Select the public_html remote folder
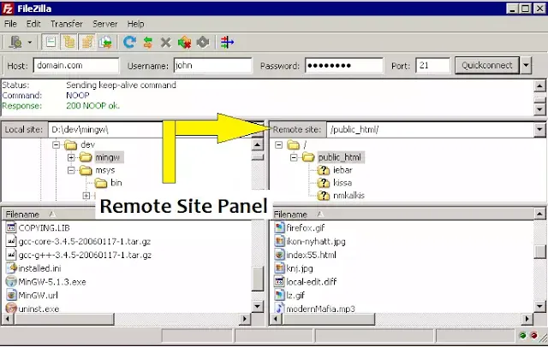The image size is (548, 347). tap(340, 157)
